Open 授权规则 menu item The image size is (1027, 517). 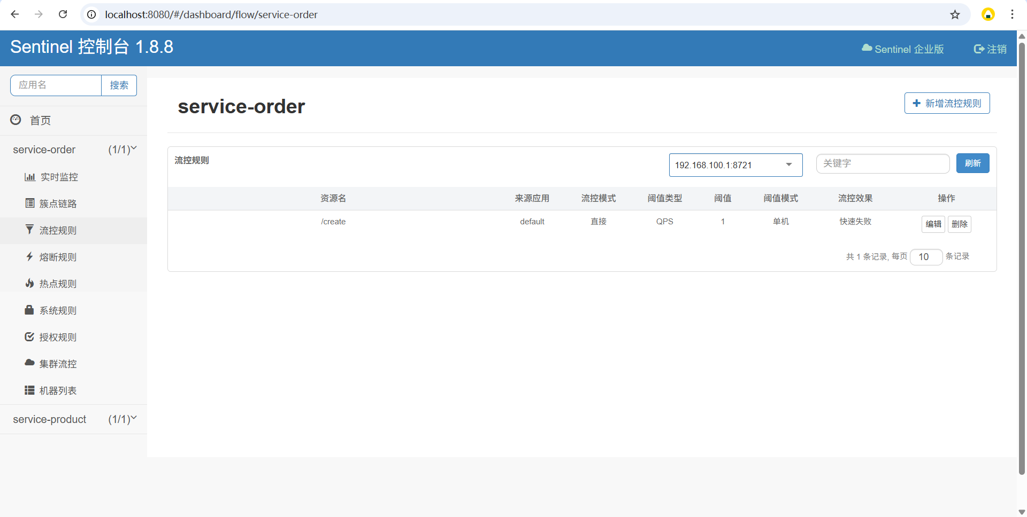[x=73, y=337]
